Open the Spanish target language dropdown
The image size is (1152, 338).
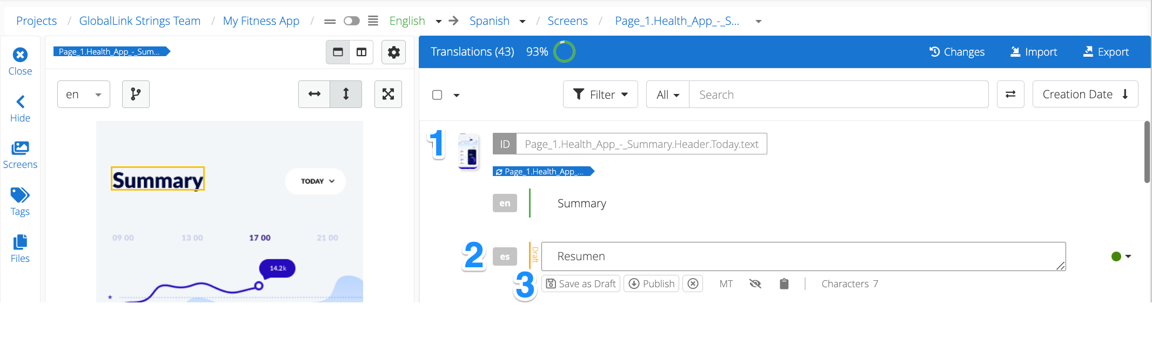pos(523,22)
